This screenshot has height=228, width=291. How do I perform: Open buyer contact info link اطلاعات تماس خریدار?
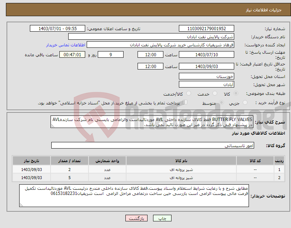pos(66,45)
